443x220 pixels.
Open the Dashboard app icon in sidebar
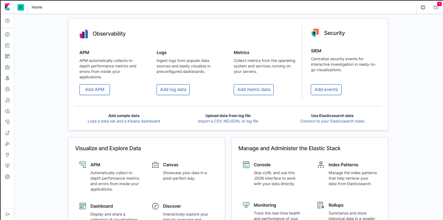tap(7, 56)
